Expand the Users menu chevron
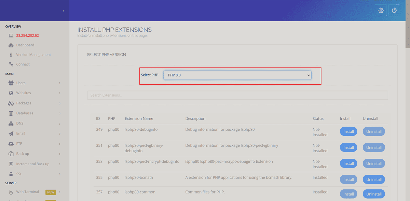Viewport: 410px width, 201px height. pyautogui.click(x=60, y=83)
